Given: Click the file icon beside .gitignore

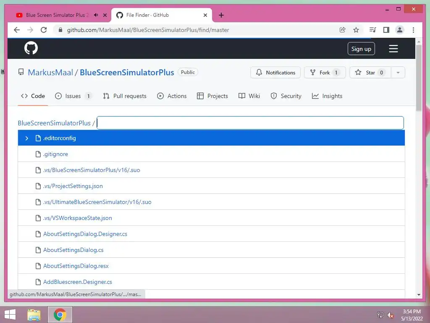Looking at the screenshot, I should coord(38,154).
